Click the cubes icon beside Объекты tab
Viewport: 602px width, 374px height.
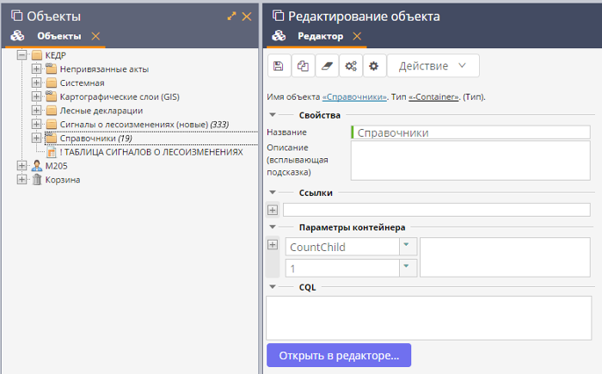[x=17, y=36]
